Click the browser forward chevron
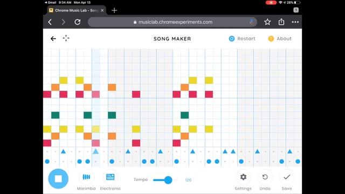This screenshot has height=194, width=345. 64,22
